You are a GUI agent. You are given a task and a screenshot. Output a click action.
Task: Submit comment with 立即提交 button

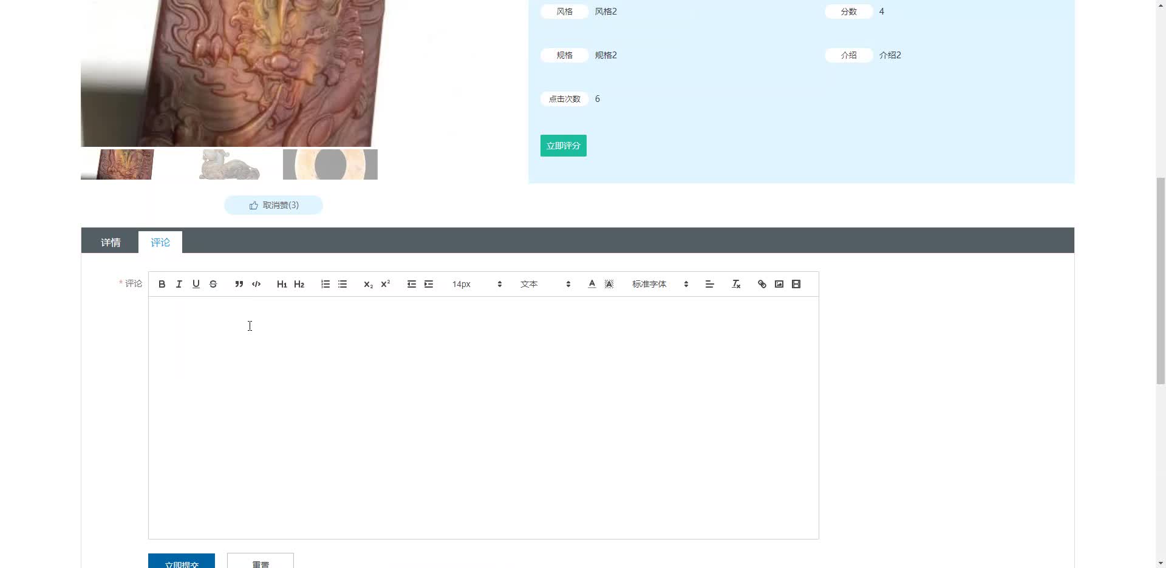pyautogui.click(x=181, y=561)
